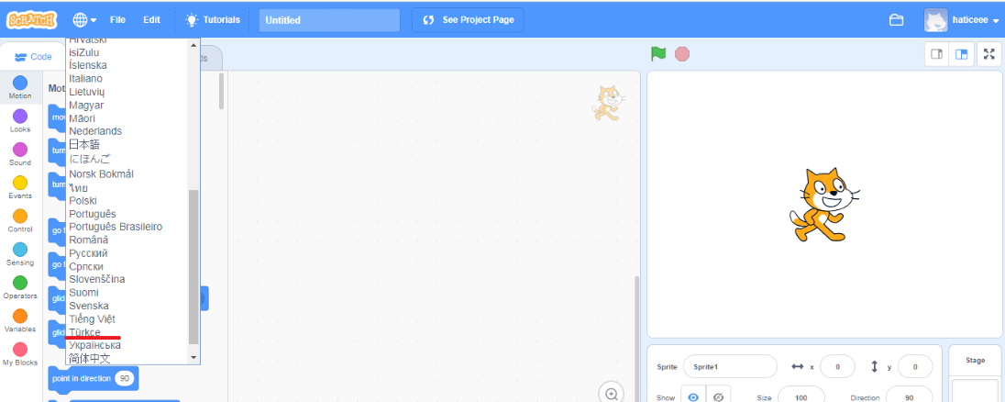This screenshot has height=402, width=1005.
Task: Select Tiếng Việt language option
Action: (x=92, y=318)
